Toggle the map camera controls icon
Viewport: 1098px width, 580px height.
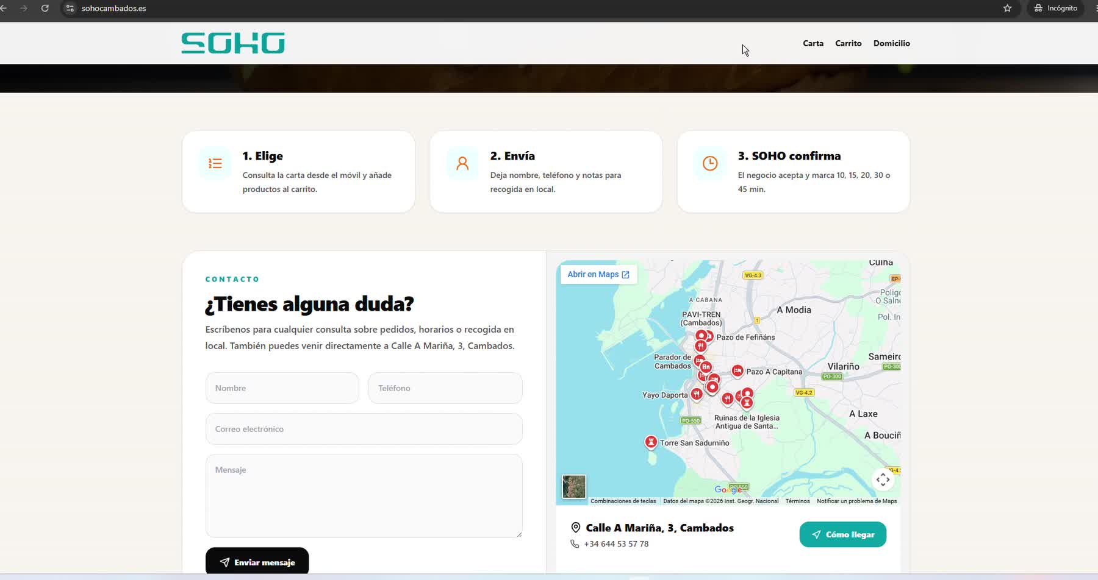pos(883,479)
